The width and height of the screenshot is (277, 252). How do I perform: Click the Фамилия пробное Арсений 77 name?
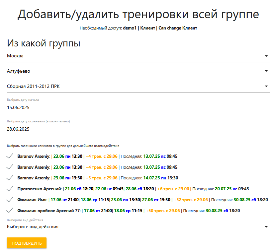(49, 211)
